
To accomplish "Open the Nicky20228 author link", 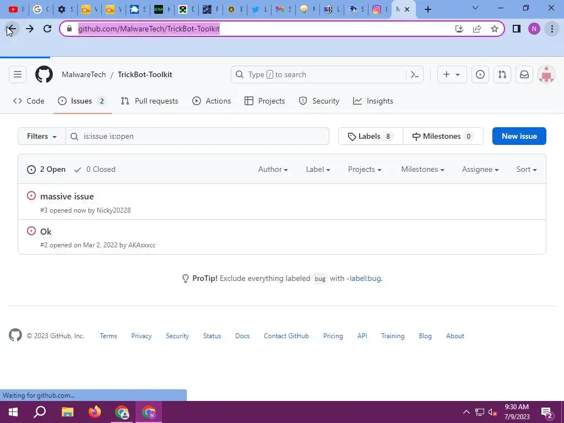I will pyautogui.click(x=113, y=210).
